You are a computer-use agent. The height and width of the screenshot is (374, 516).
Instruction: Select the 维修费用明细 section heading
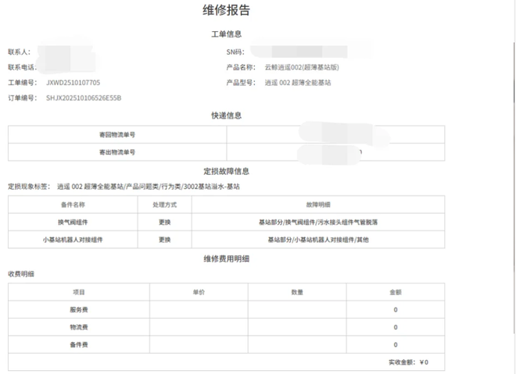[226, 258]
